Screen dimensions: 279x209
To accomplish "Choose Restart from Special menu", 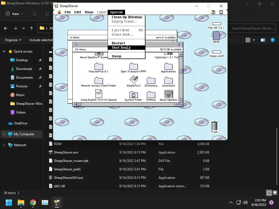I will click(126, 43).
